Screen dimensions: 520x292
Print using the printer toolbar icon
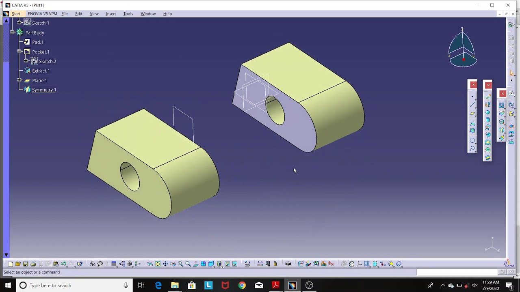click(33, 264)
